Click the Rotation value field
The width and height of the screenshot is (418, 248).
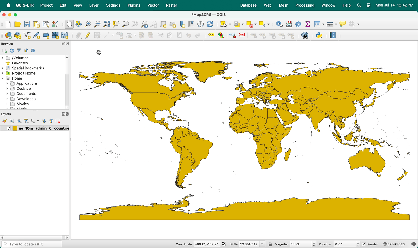[x=345, y=244]
